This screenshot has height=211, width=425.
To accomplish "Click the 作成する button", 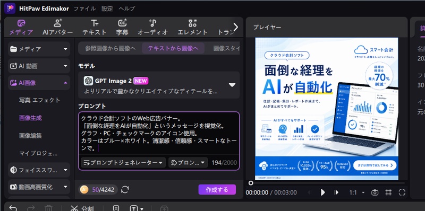I will point(217,190).
